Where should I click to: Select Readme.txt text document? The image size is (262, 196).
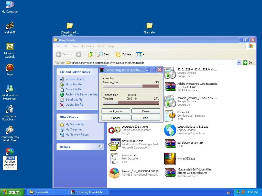[x=125, y=158]
